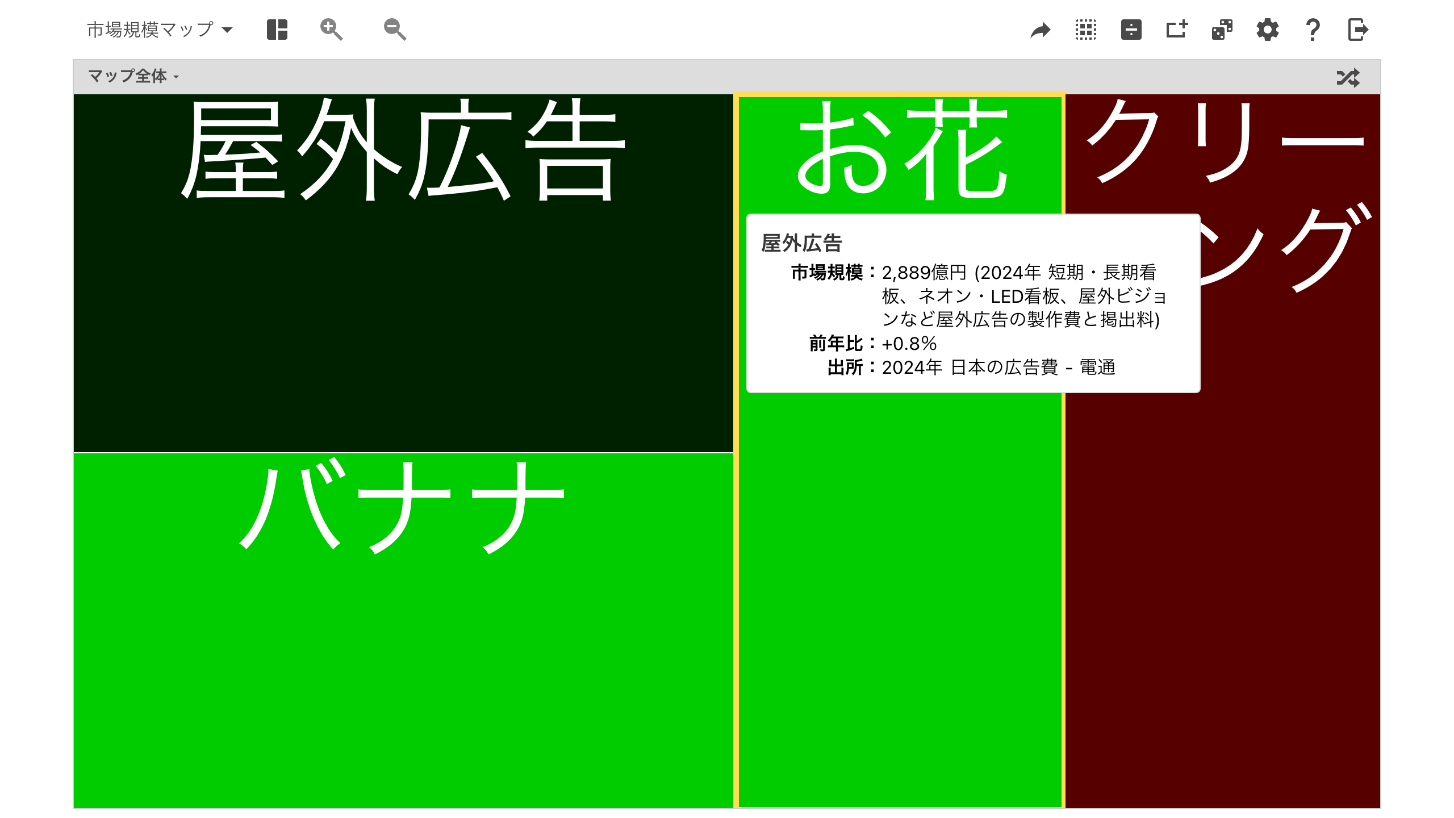Click the +0.8% year-over-year value in tooltip
1454x818 pixels.
tap(909, 344)
